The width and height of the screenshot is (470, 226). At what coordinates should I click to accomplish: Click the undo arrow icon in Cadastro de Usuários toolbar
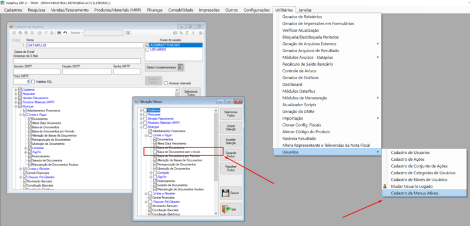pyautogui.click(x=65, y=33)
